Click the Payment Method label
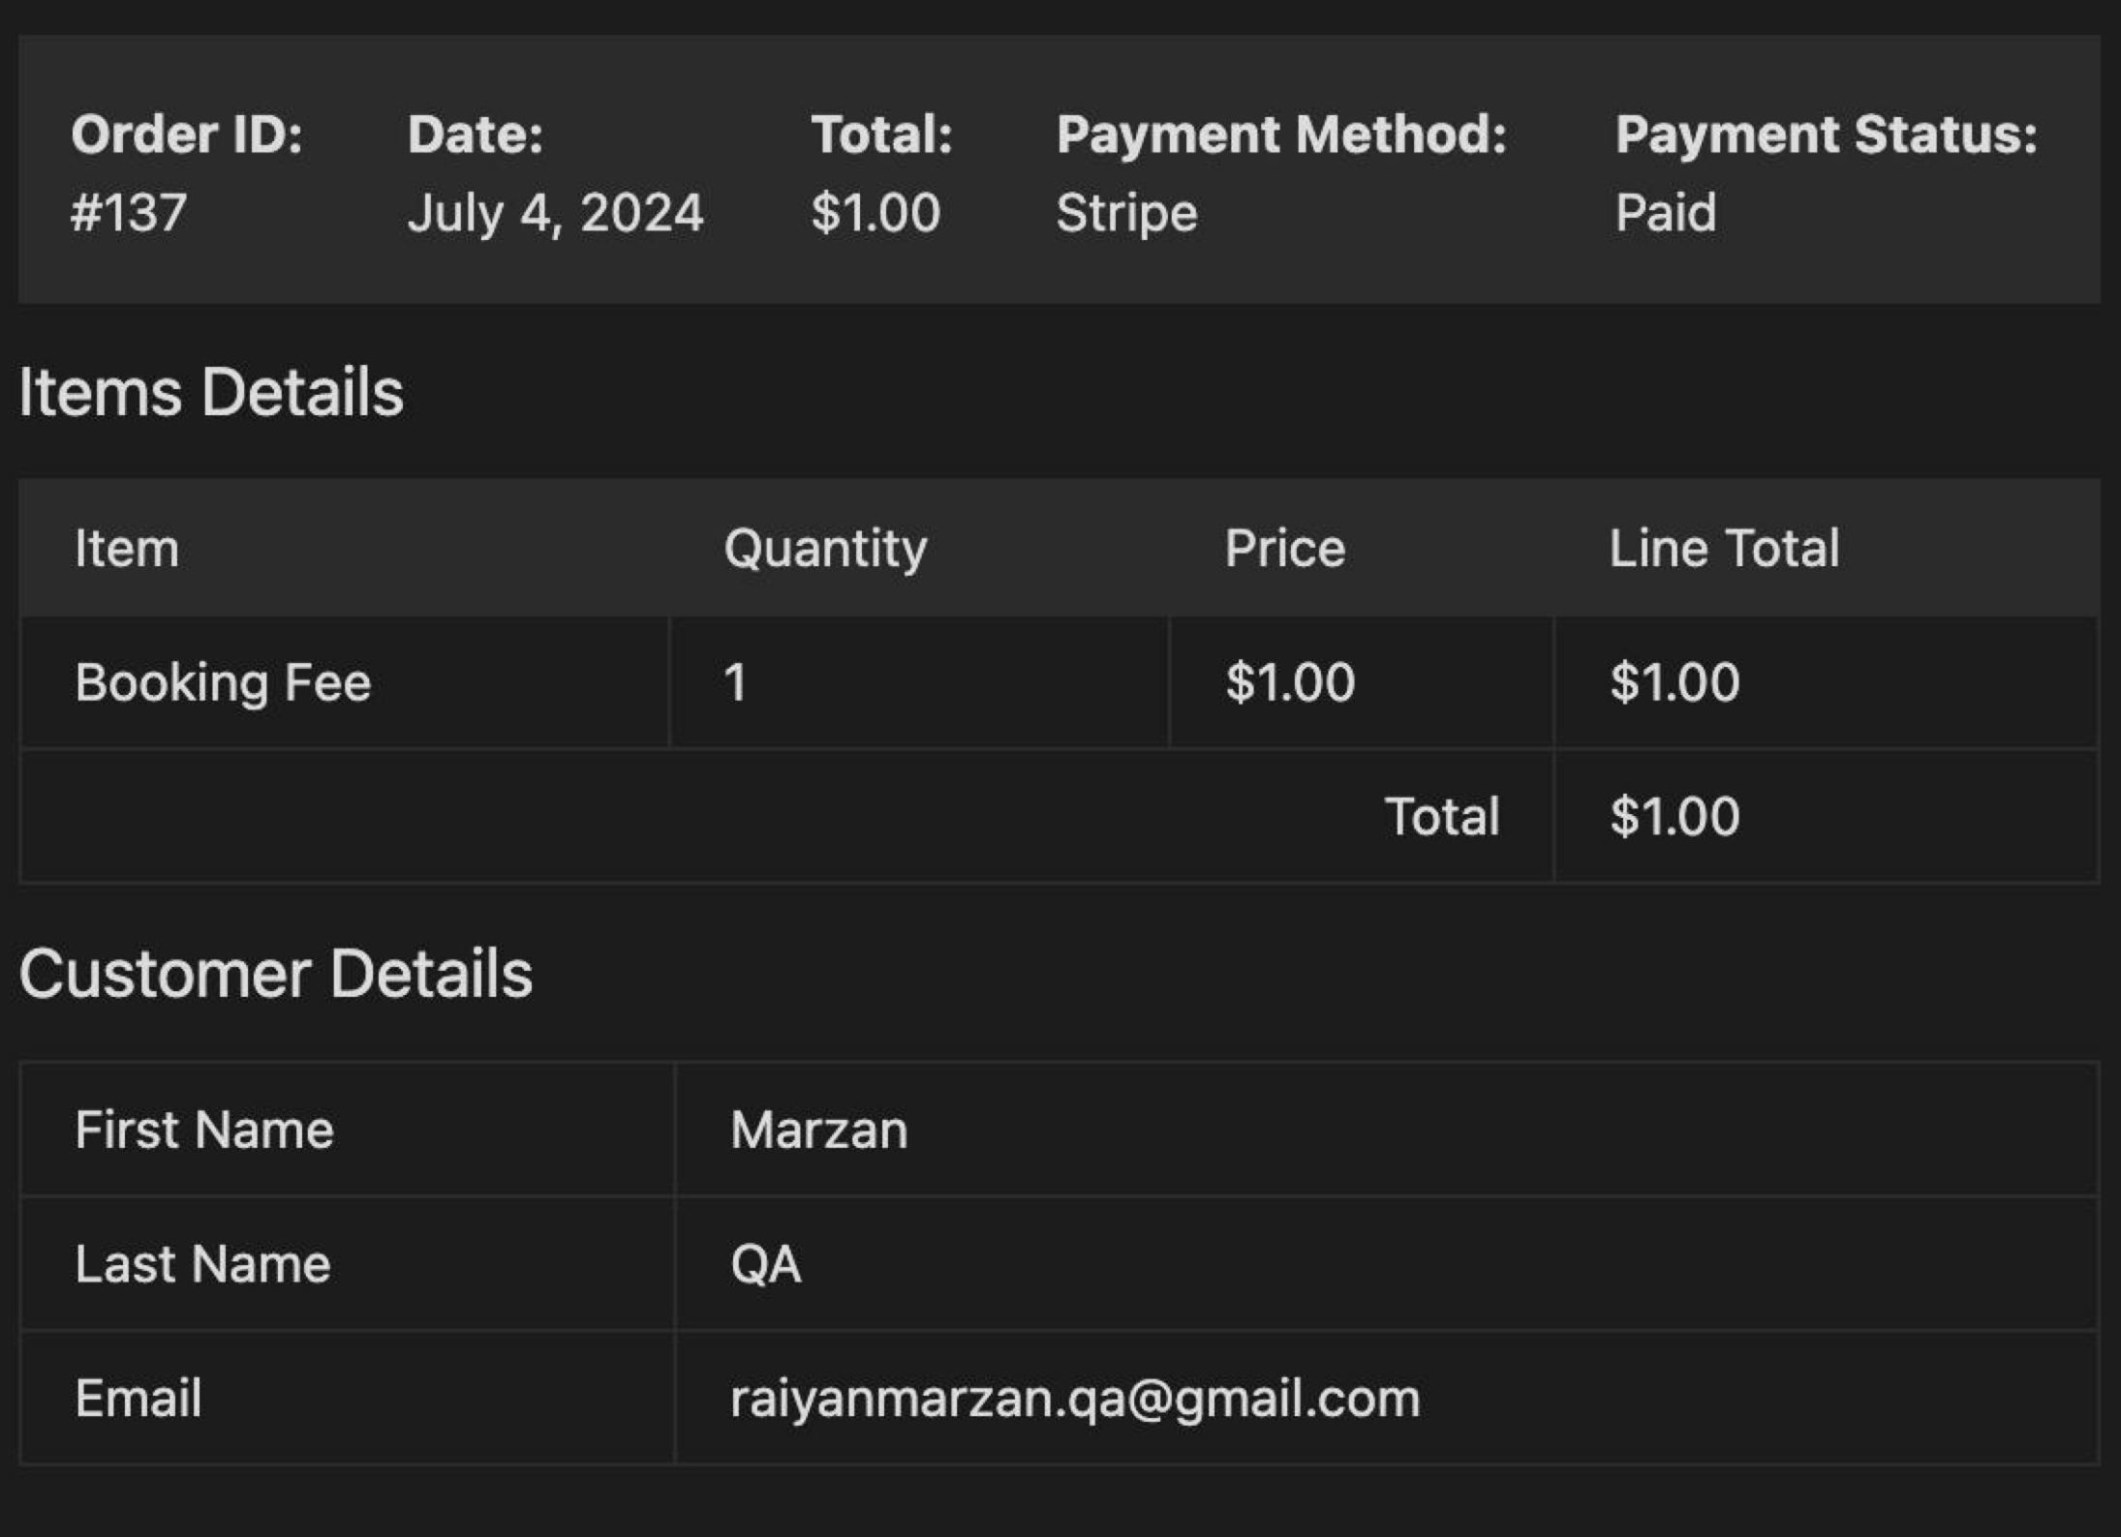Image resolution: width=2121 pixels, height=1537 pixels. [1281, 134]
